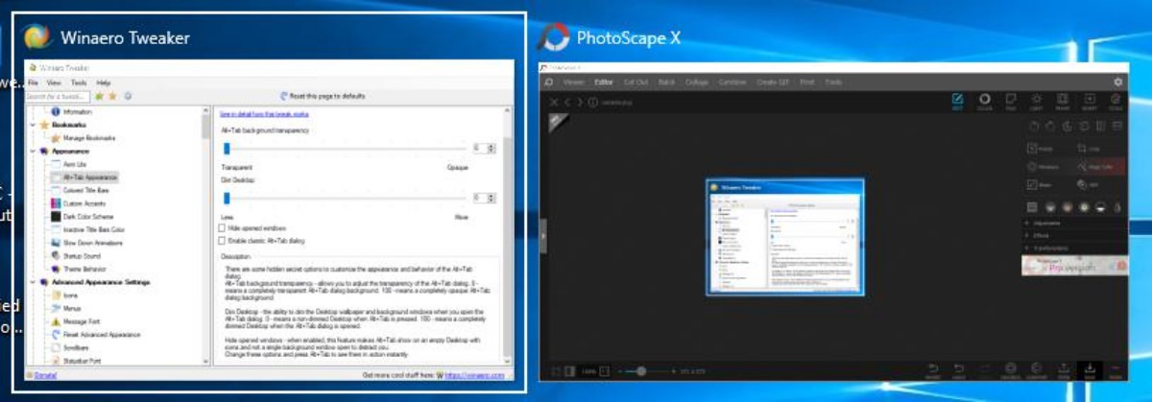The height and width of the screenshot is (402, 1152).
Task: Switch to the Batch tab in PhotoScape X
Action: (x=666, y=83)
